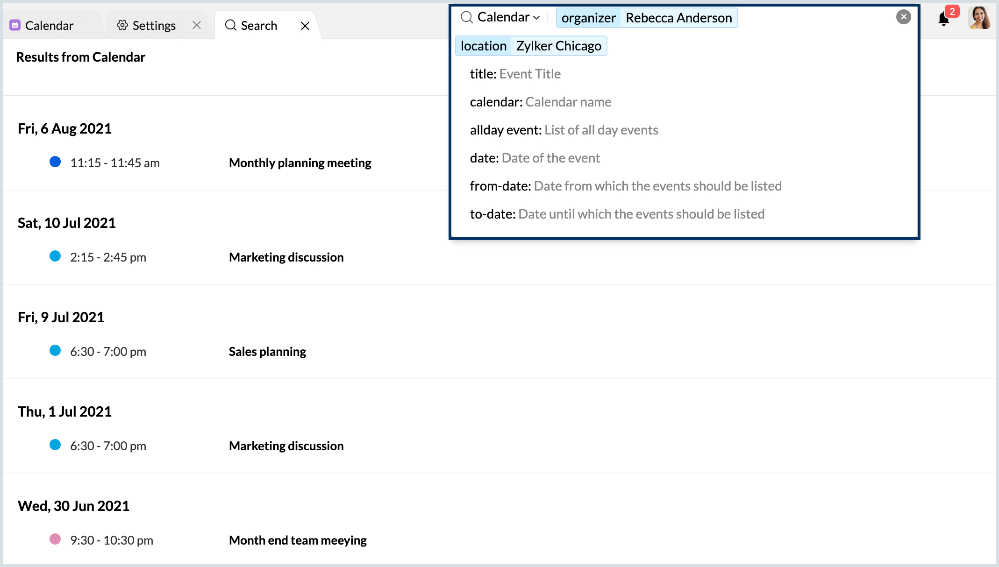Click the purple Calendar app icon
This screenshot has height=567, width=999.
pos(15,25)
